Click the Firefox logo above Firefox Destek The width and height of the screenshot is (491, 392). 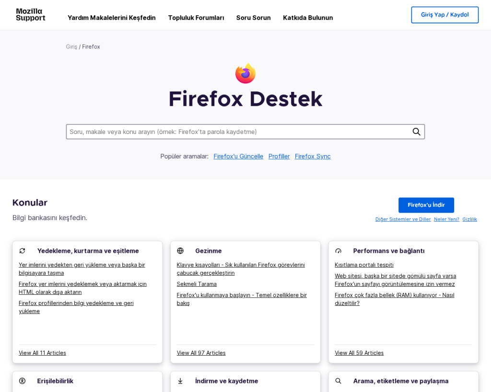[x=245, y=73]
